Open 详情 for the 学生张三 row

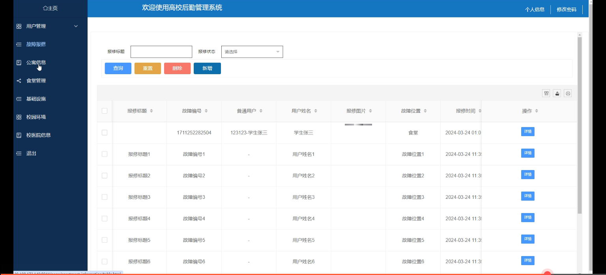pos(528,131)
